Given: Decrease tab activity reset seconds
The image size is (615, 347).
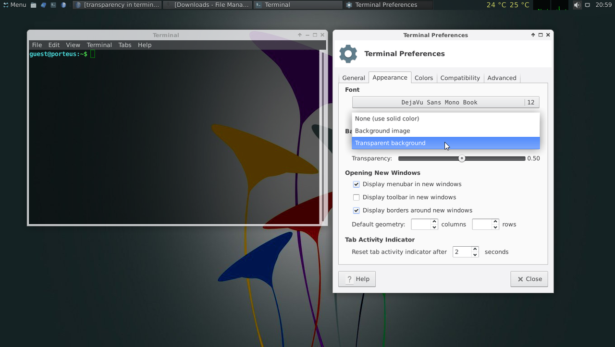Looking at the screenshot, I should [x=475, y=255].
